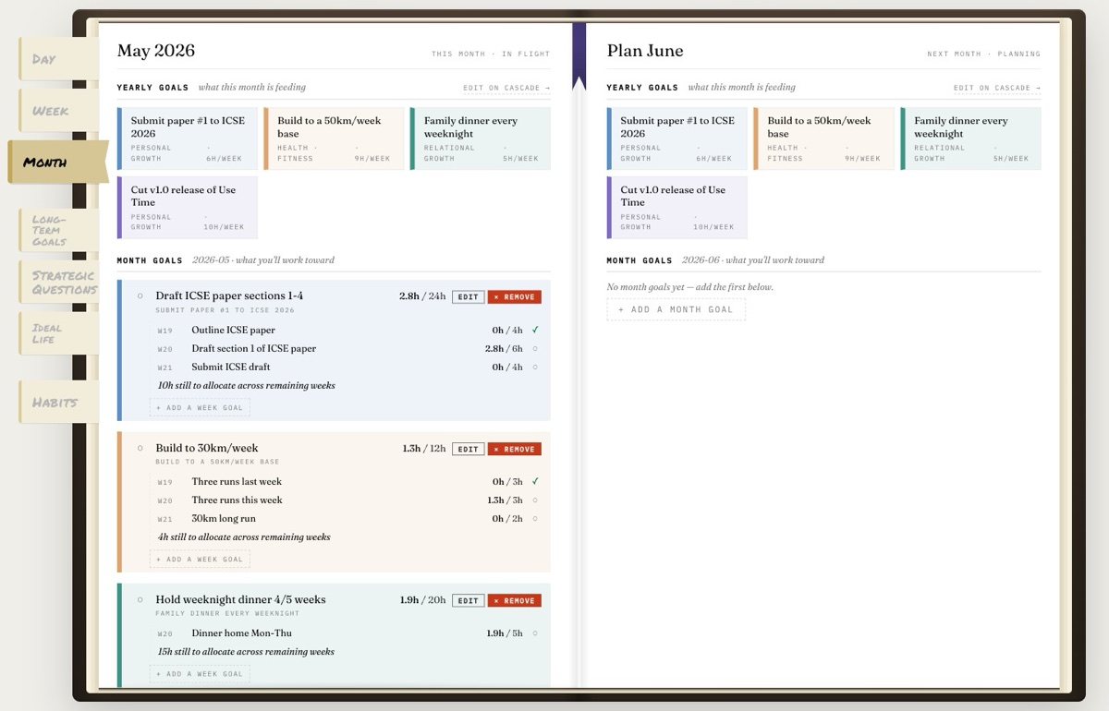Click the 1.9h / 20h goal total
The width and height of the screenshot is (1109, 711).
423,599
